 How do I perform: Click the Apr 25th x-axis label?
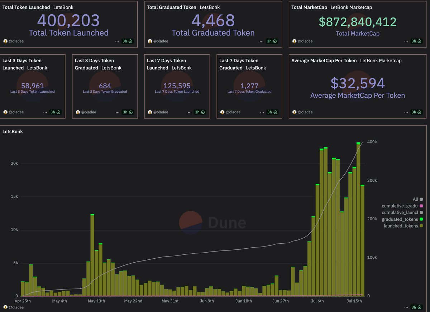[x=22, y=301]
